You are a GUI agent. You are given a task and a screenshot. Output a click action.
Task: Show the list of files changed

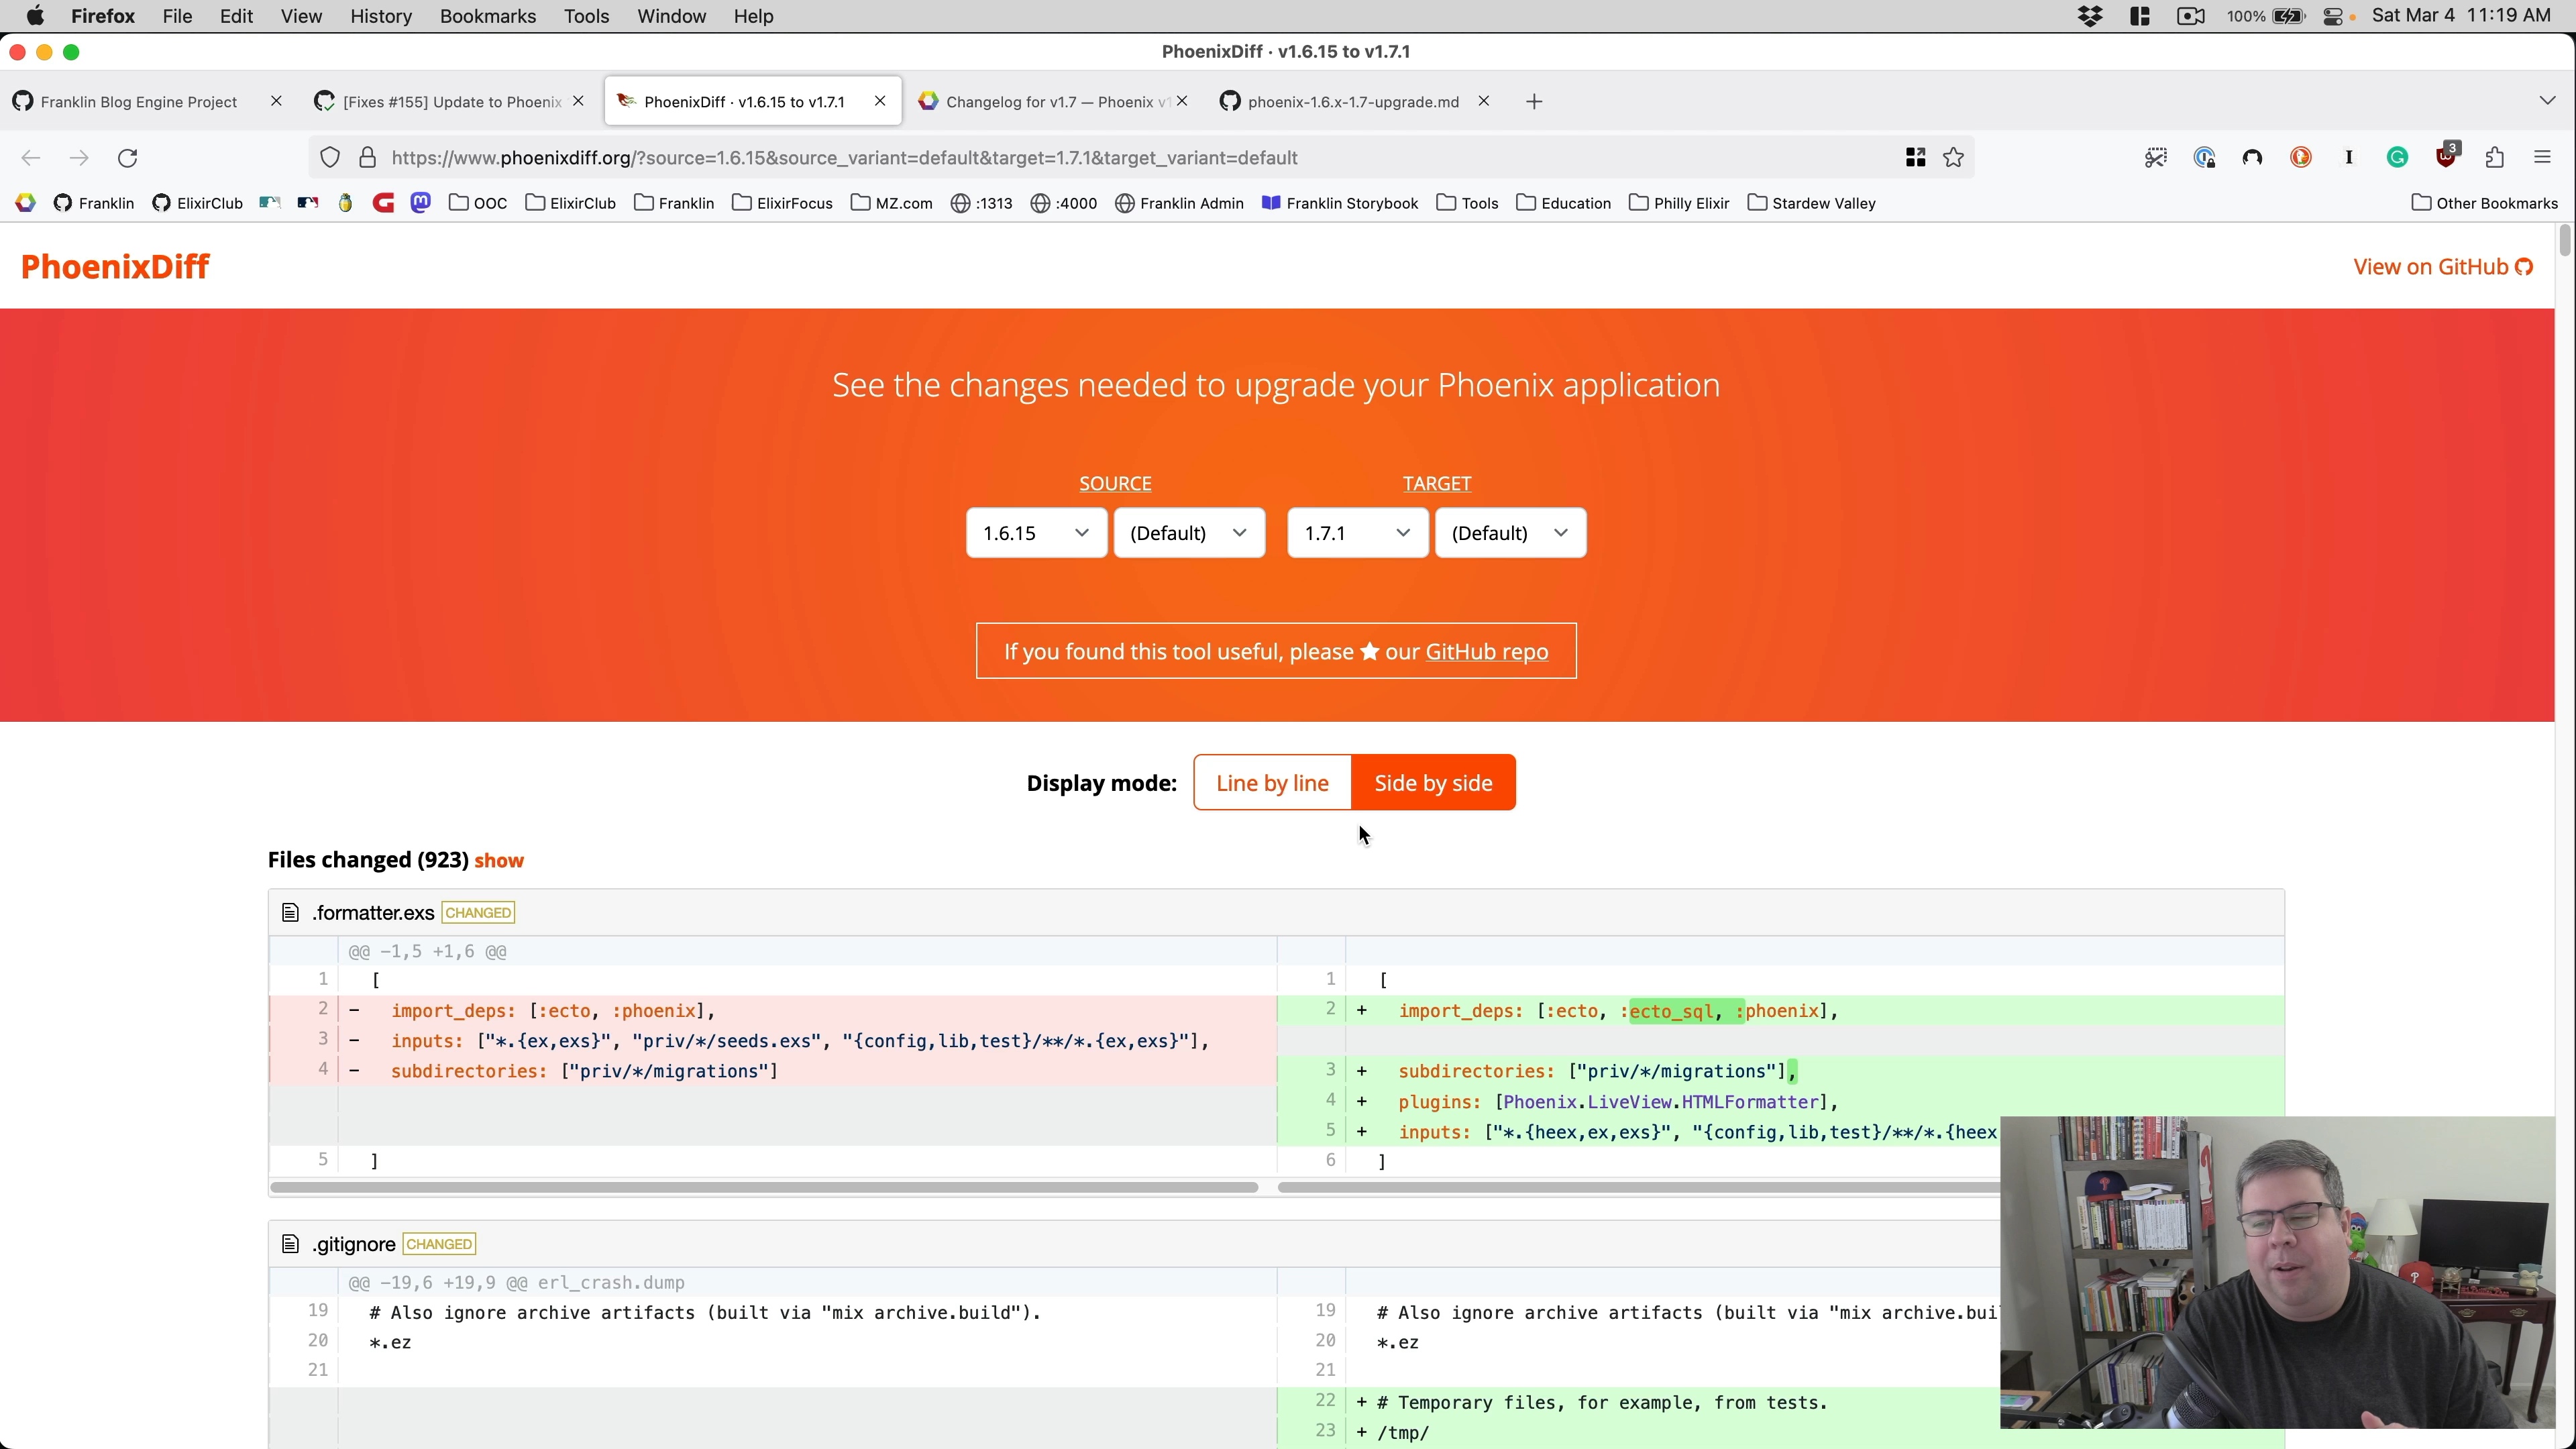[499, 861]
